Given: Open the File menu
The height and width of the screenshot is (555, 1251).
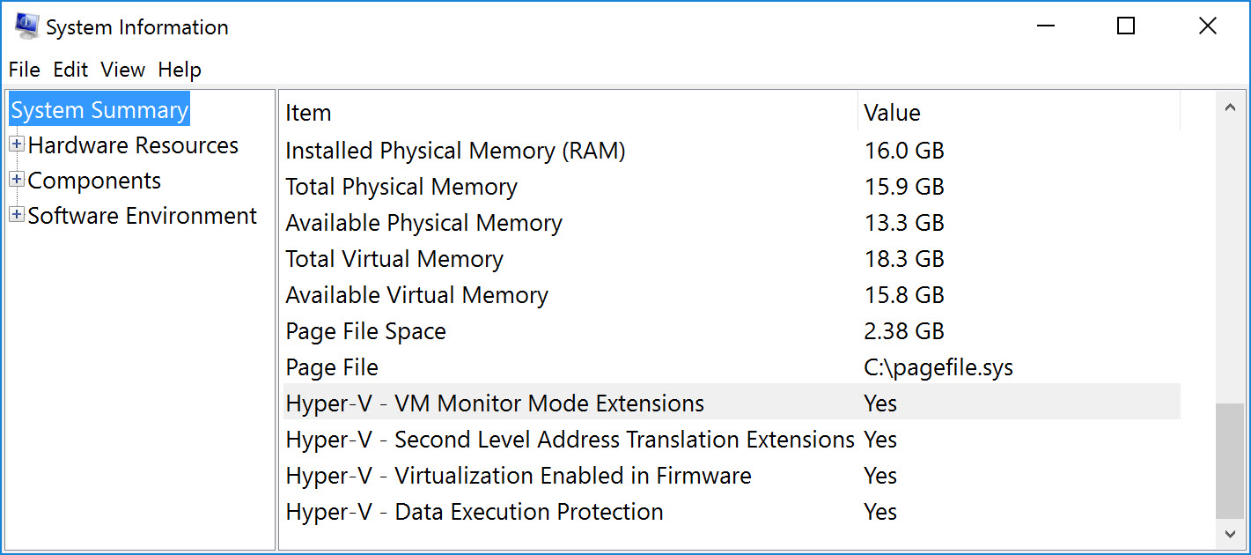Looking at the screenshot, I should (x=24, y=70).
